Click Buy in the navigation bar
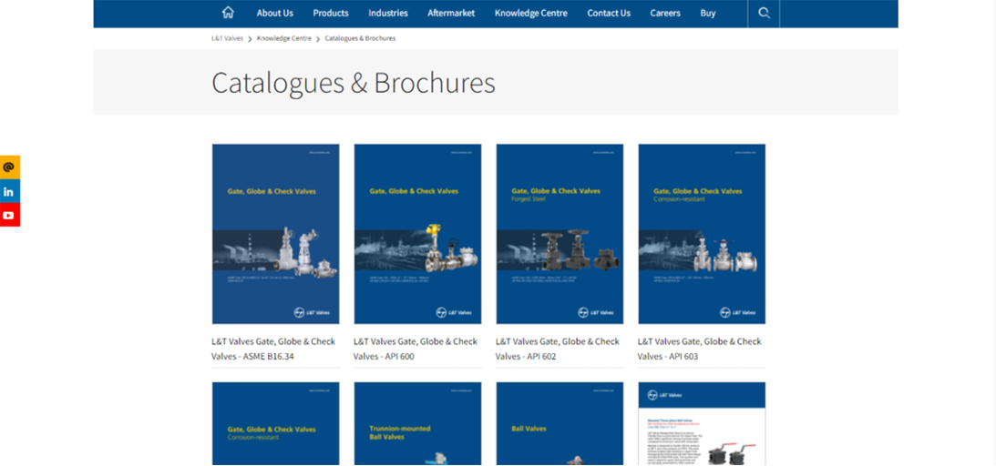This screenshot has height=466, width=996. click(x=708, y=13)
